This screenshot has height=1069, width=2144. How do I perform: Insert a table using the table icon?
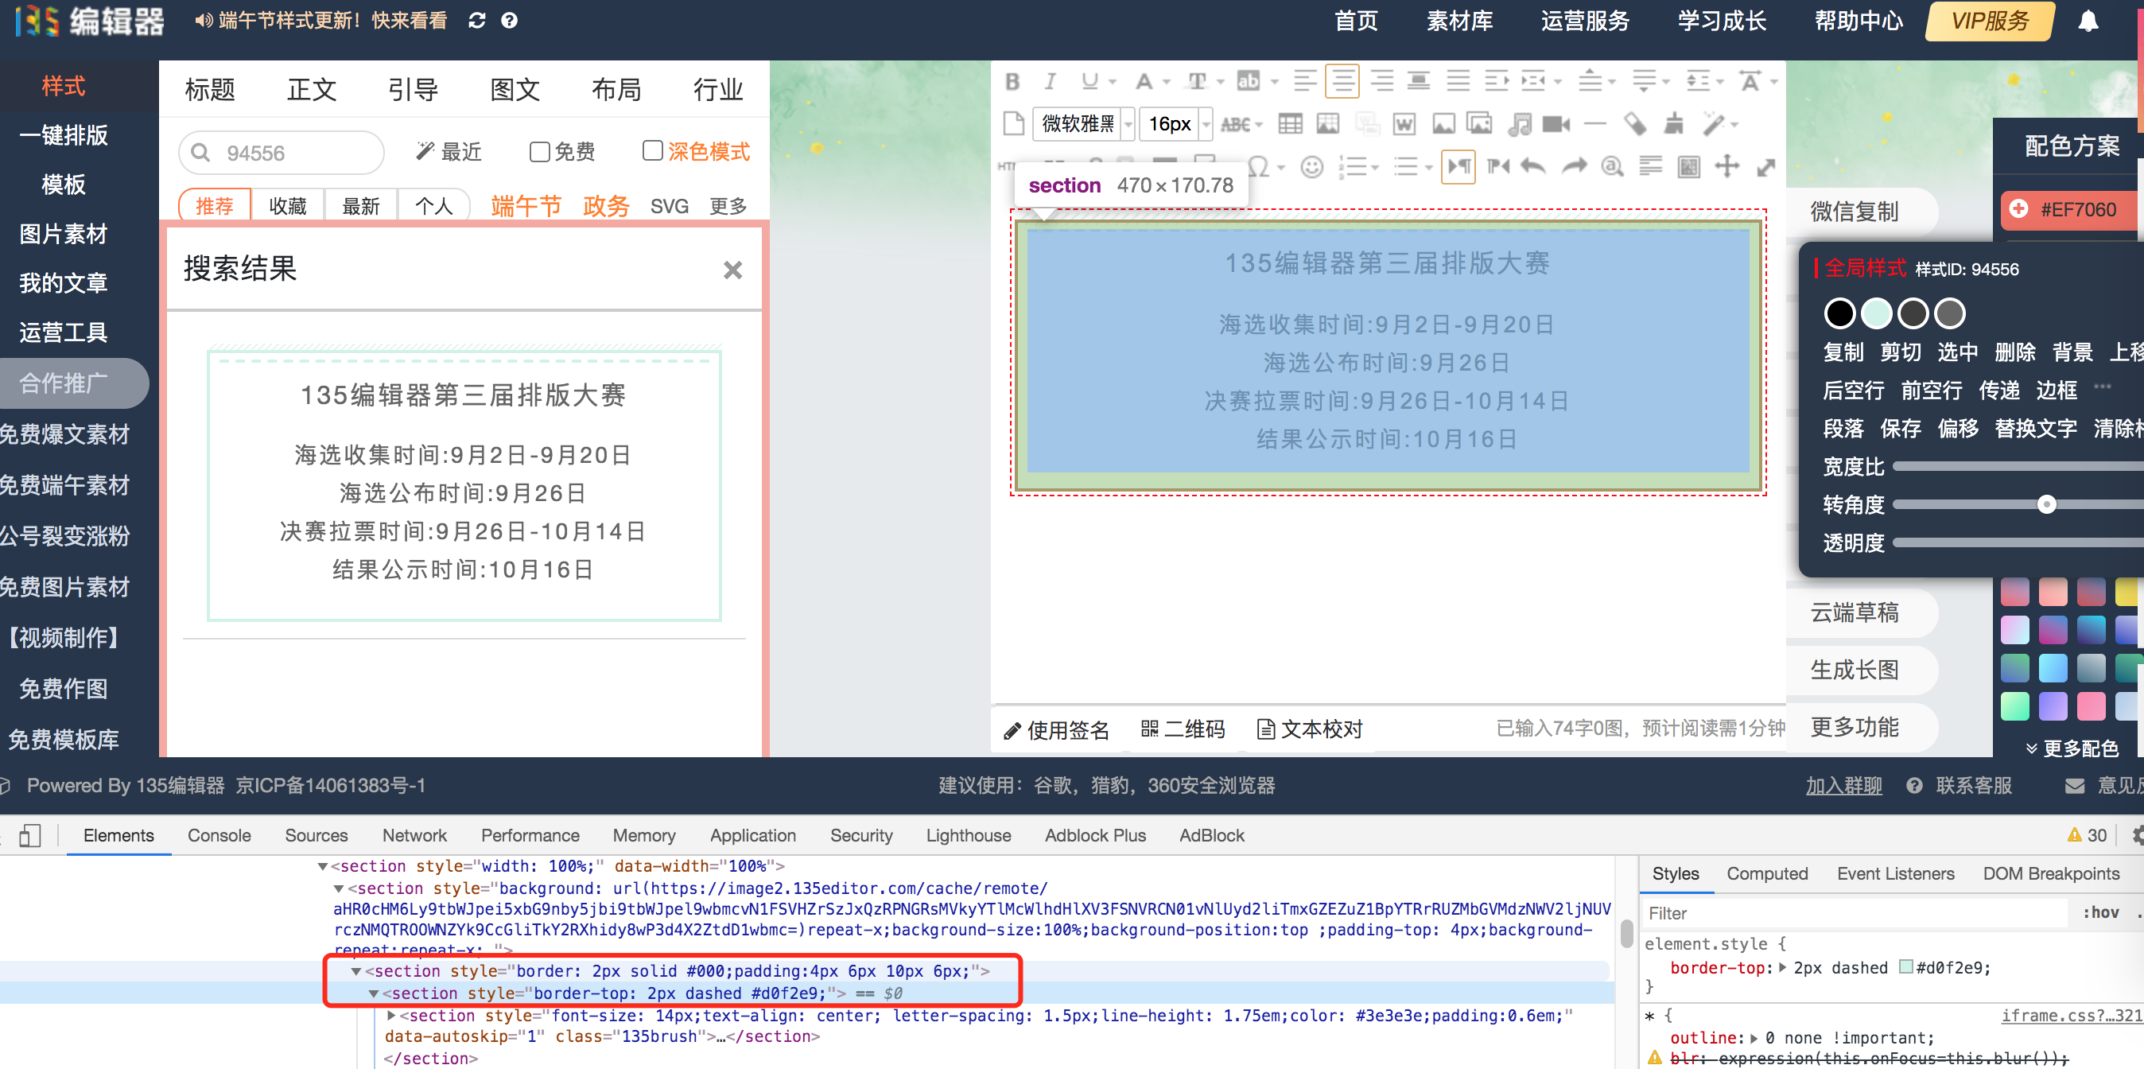(x=1291, y=123)
